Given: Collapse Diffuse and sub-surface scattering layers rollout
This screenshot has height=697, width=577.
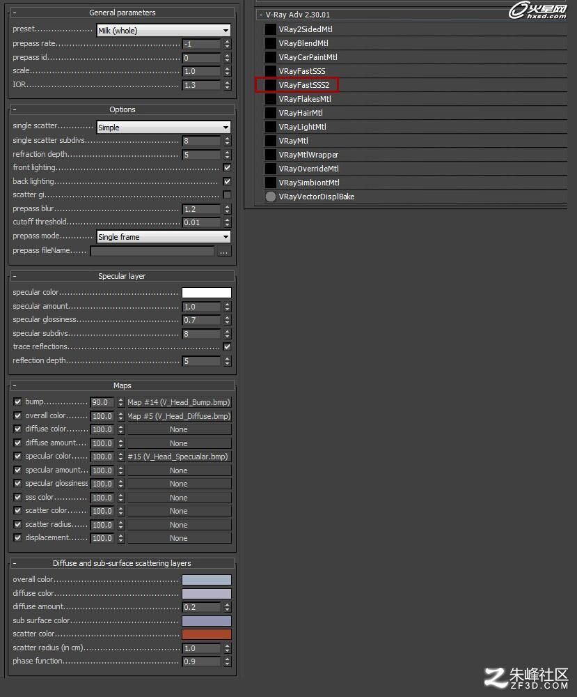Looking at the screenshot, I should pos(122,563).
